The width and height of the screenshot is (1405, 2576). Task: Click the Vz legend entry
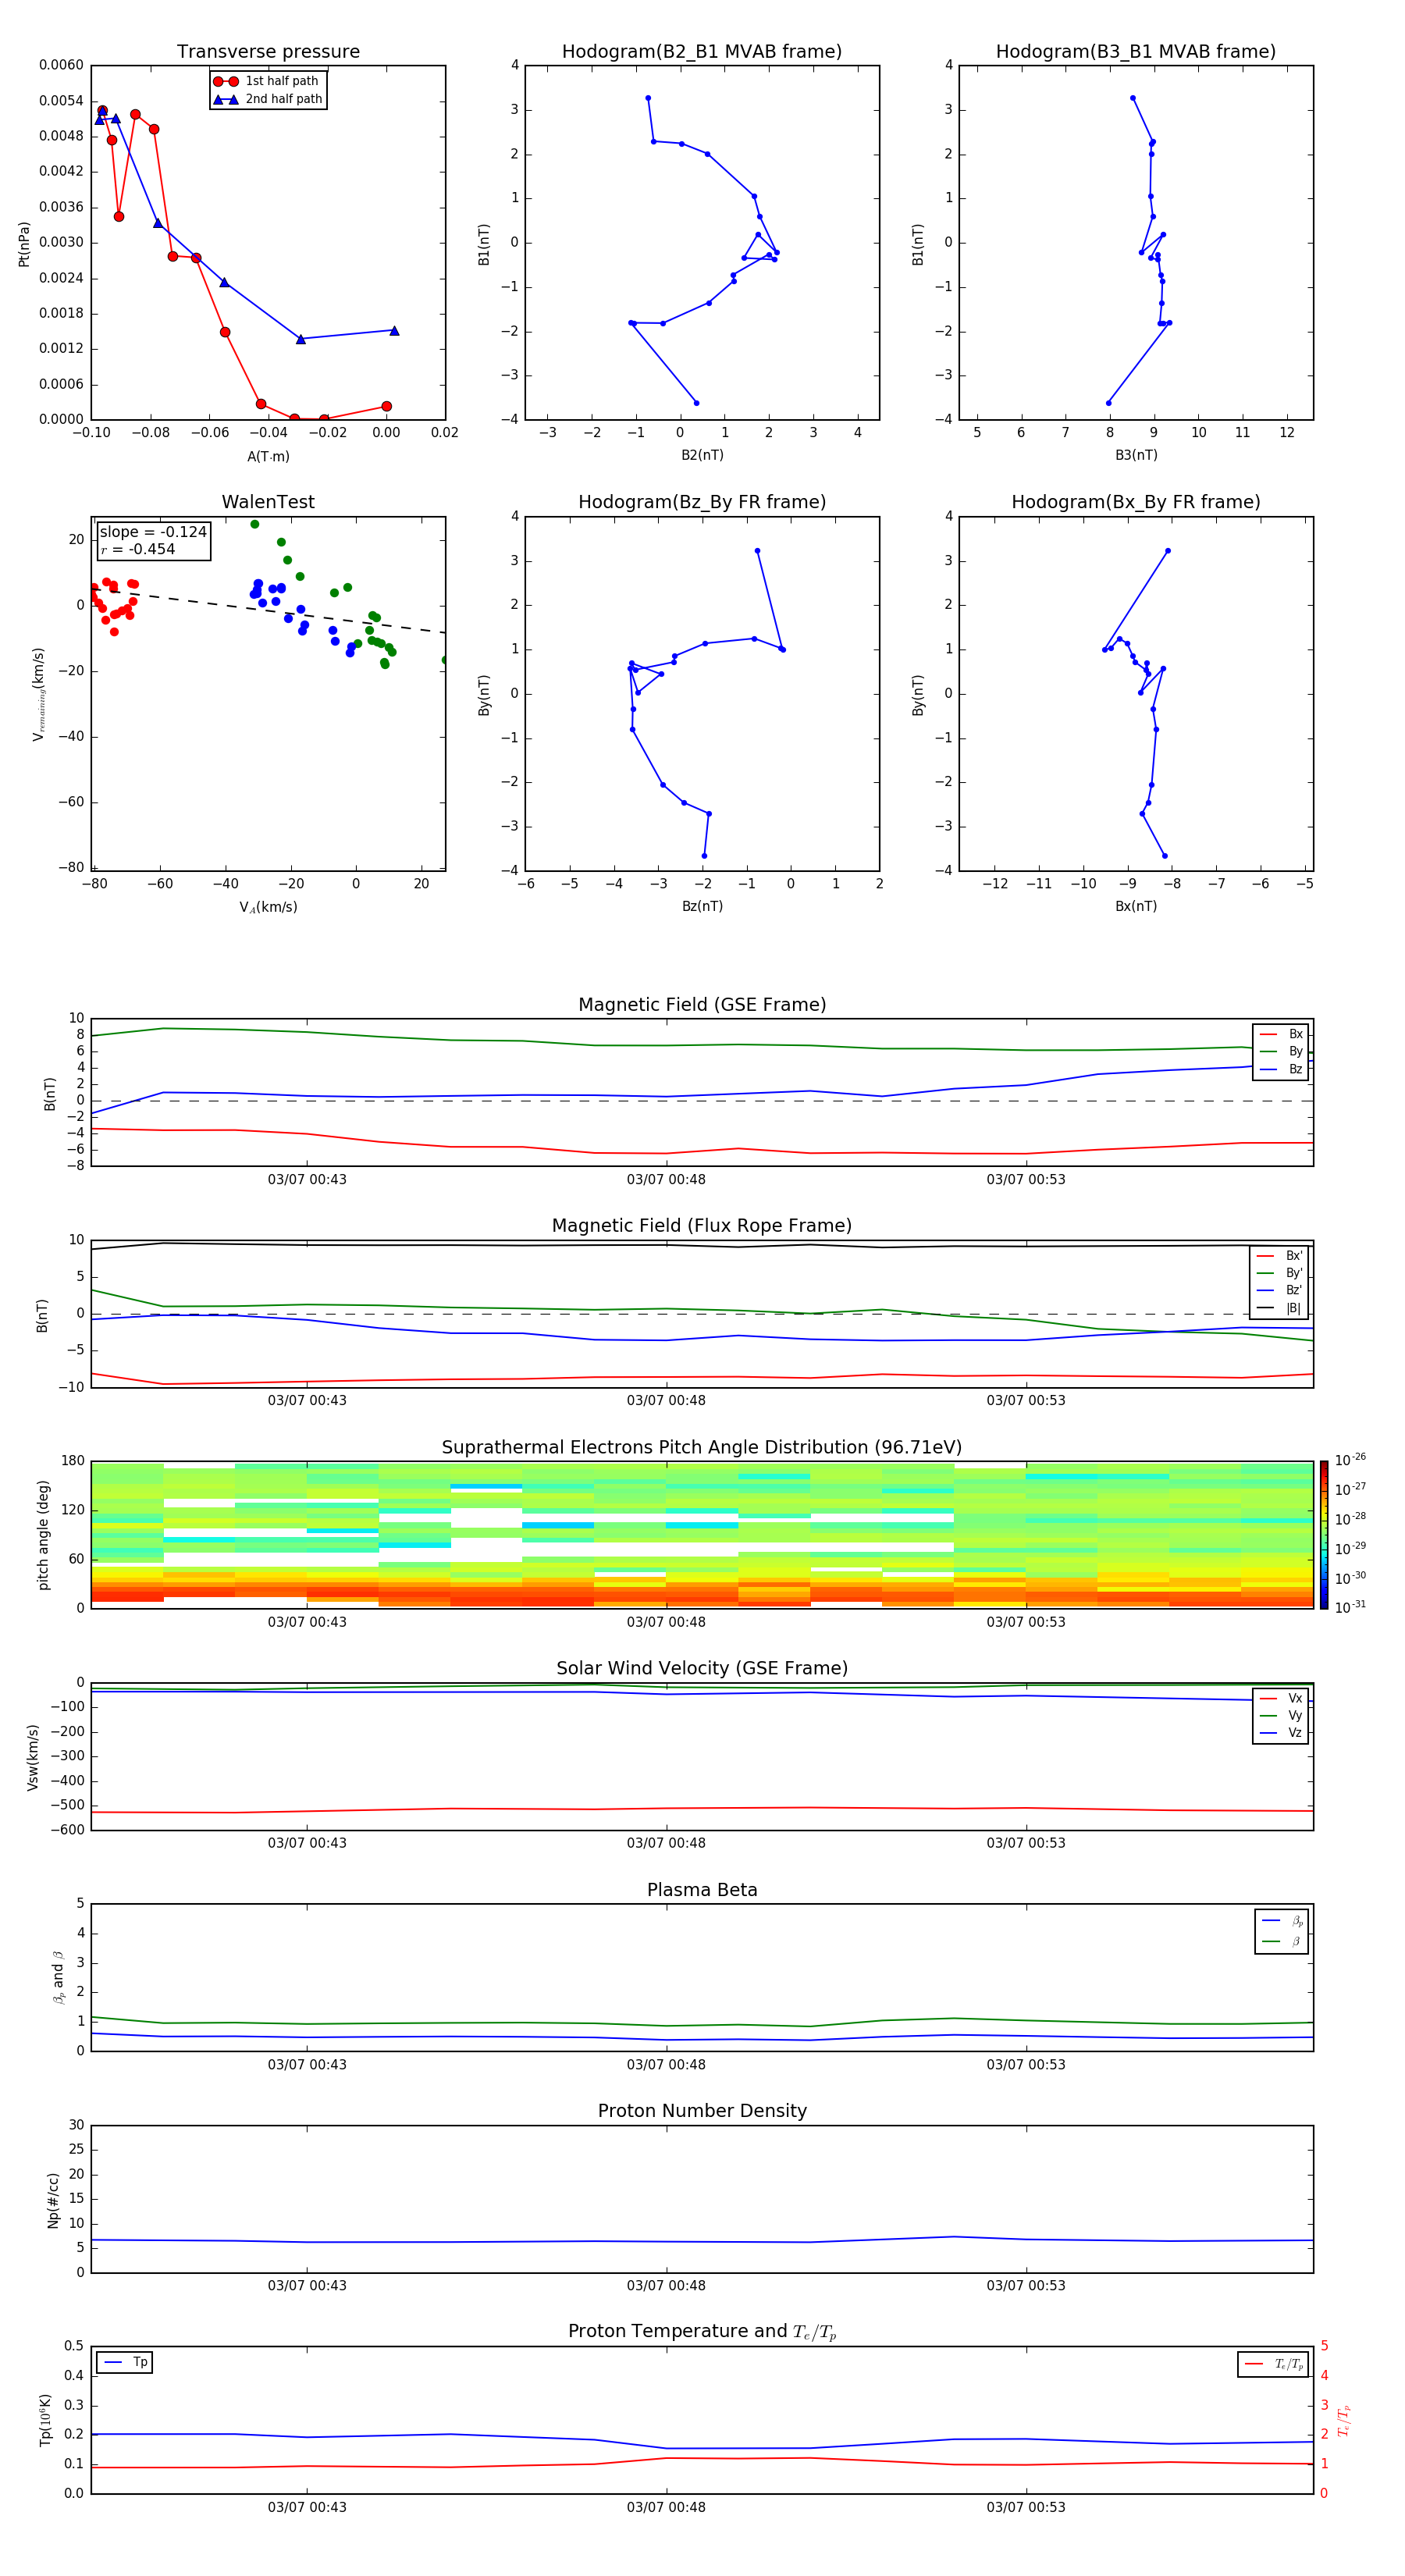[1281, 1733]
